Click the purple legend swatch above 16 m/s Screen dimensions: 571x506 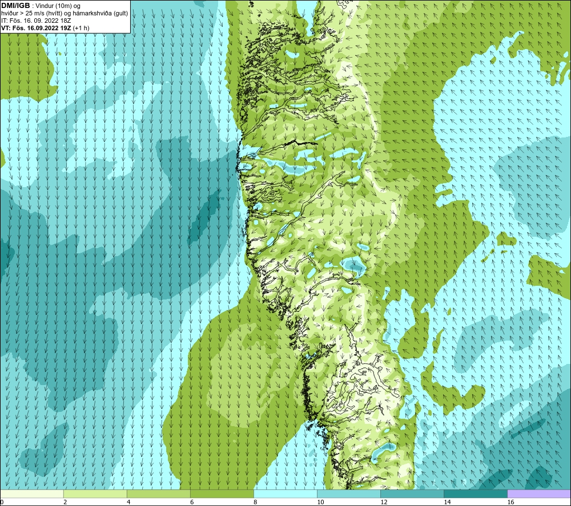(x=539, y=493)
